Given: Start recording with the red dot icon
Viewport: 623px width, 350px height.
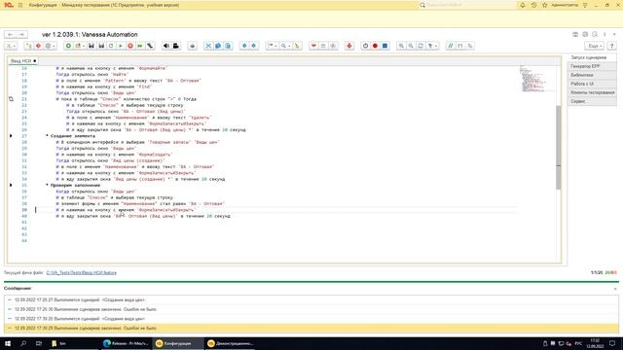Looking at the screenshot, I should click(375, 46).
